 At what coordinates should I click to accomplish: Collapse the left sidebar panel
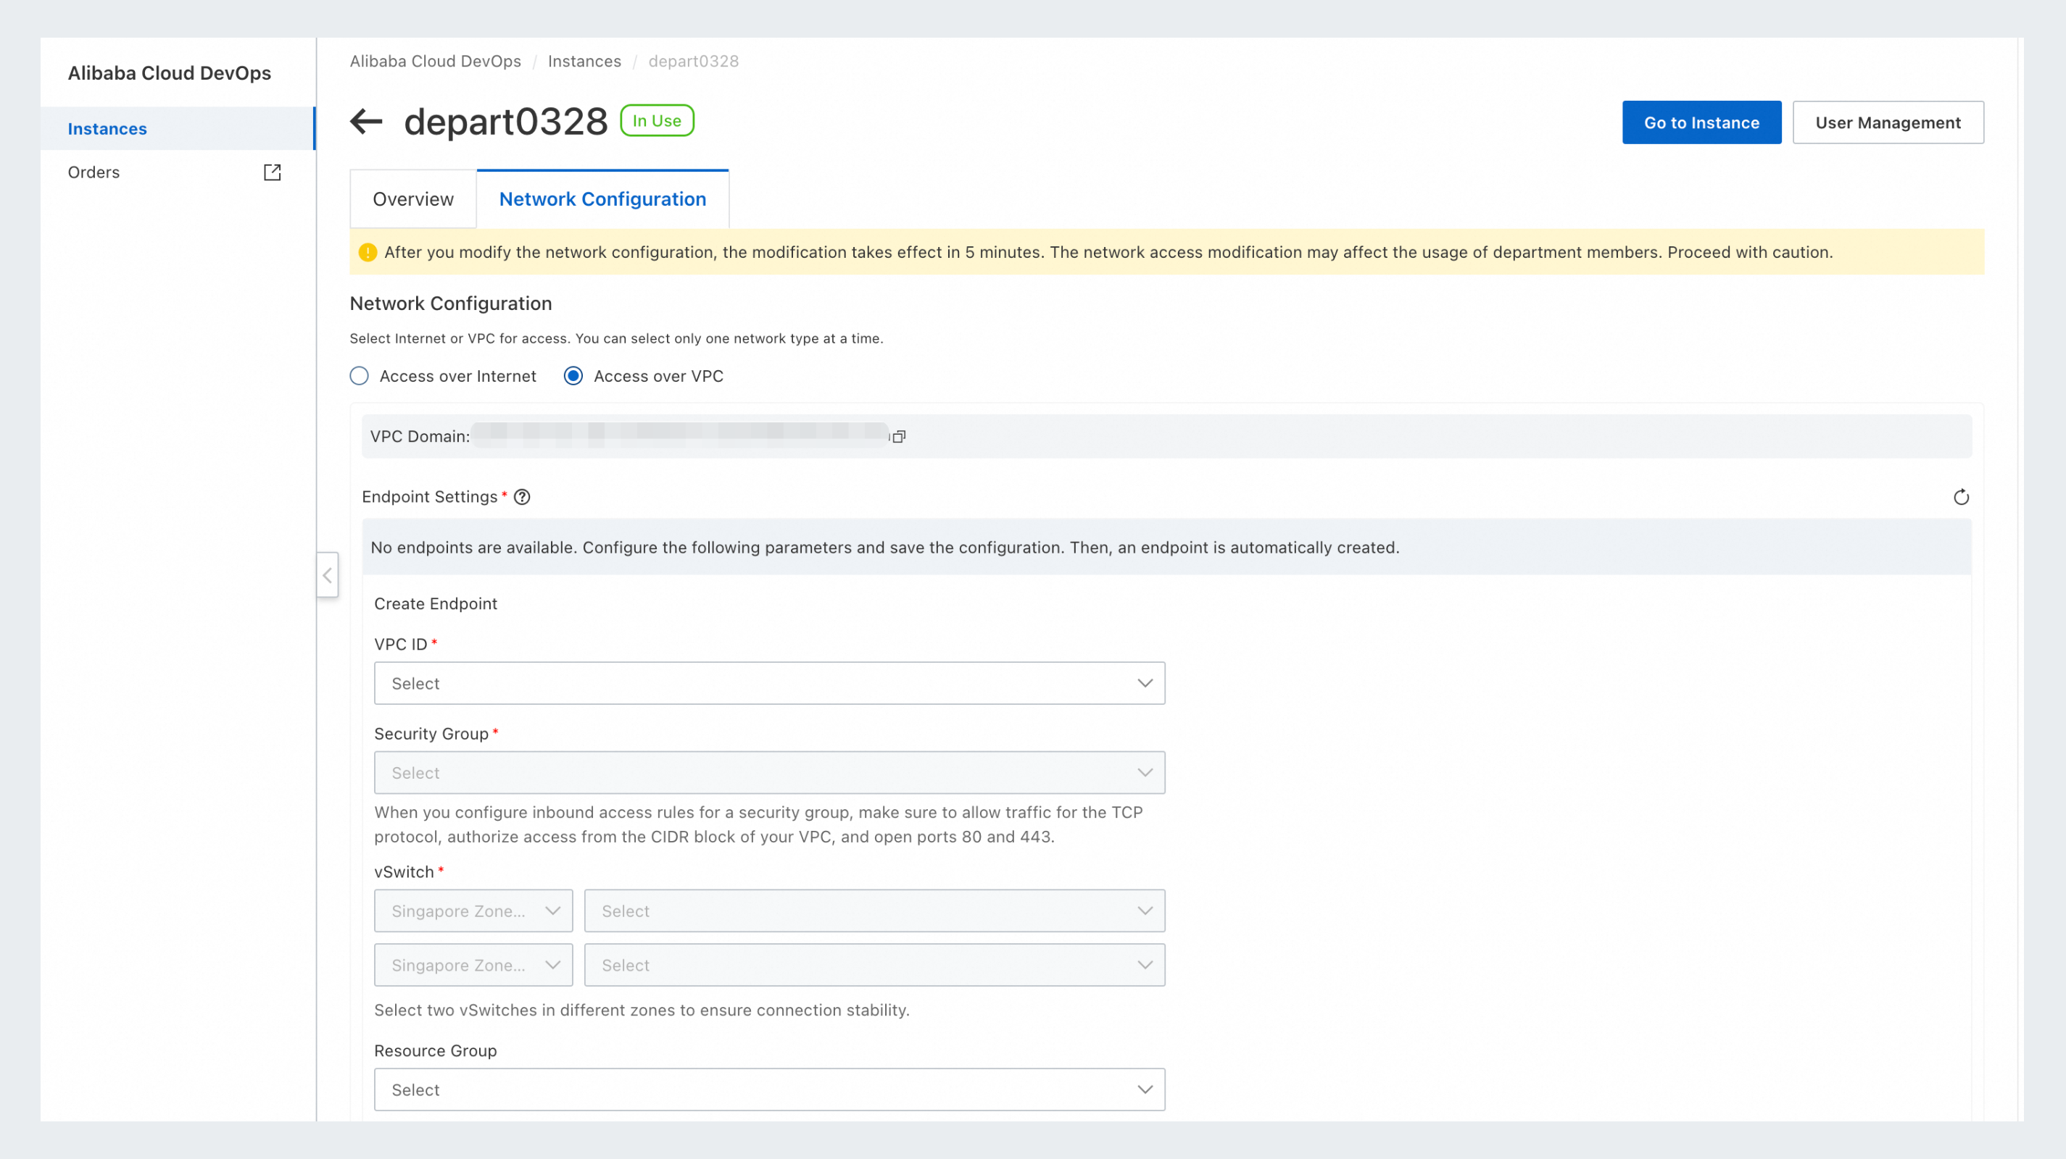click(327, 574)
